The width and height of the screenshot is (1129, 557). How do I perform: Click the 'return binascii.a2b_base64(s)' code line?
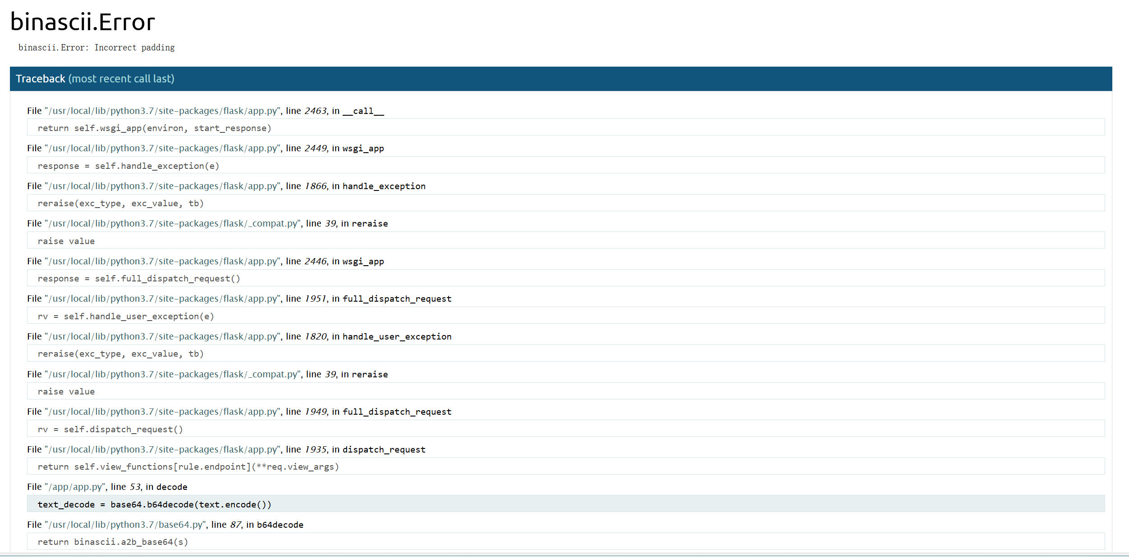(x=113, y=542)
